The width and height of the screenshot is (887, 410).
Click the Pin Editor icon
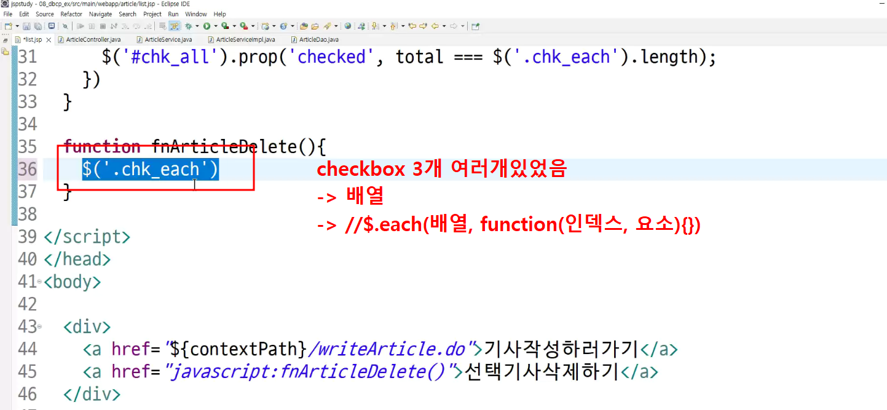point(475,26)
